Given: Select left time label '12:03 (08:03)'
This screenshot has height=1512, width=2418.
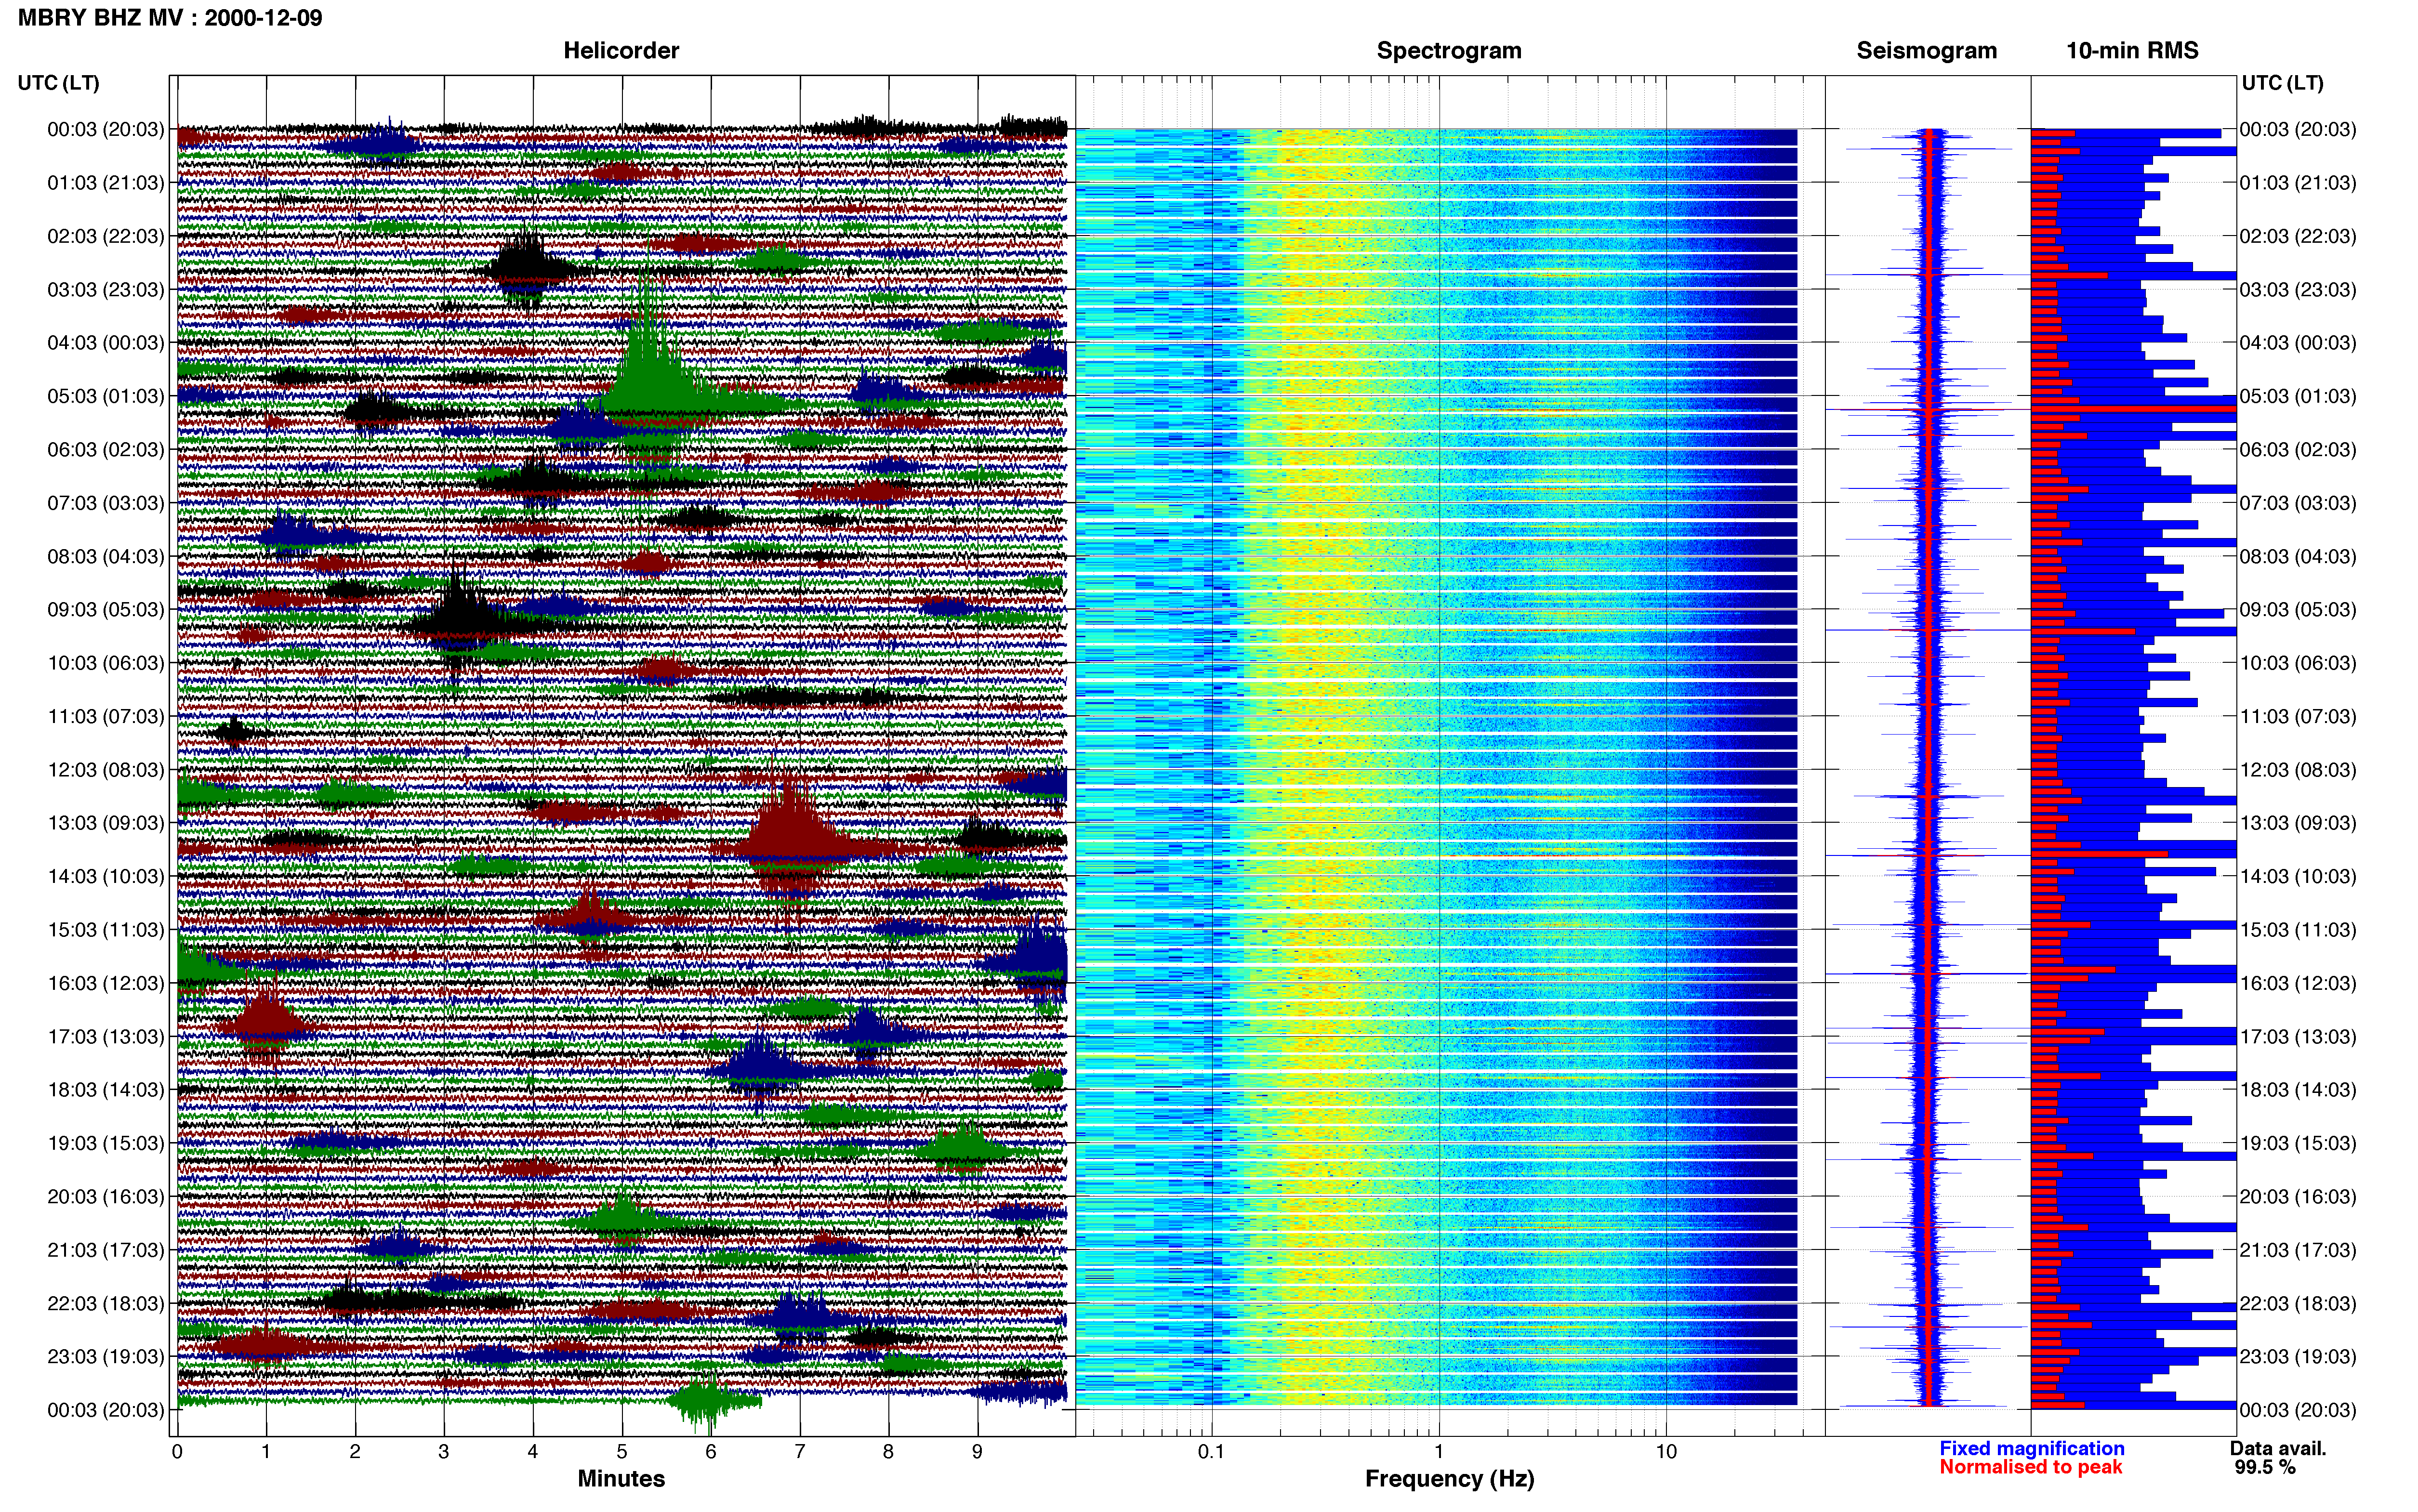Looking at the screenshot, I should 105,770.
